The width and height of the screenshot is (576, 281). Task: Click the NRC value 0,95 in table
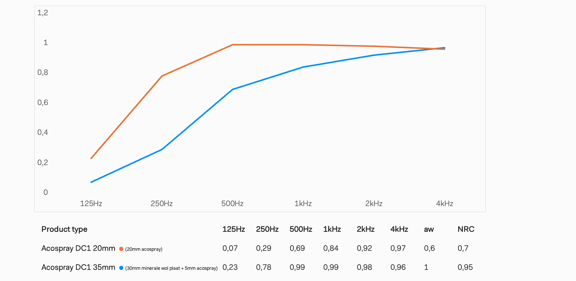(465, 268)
